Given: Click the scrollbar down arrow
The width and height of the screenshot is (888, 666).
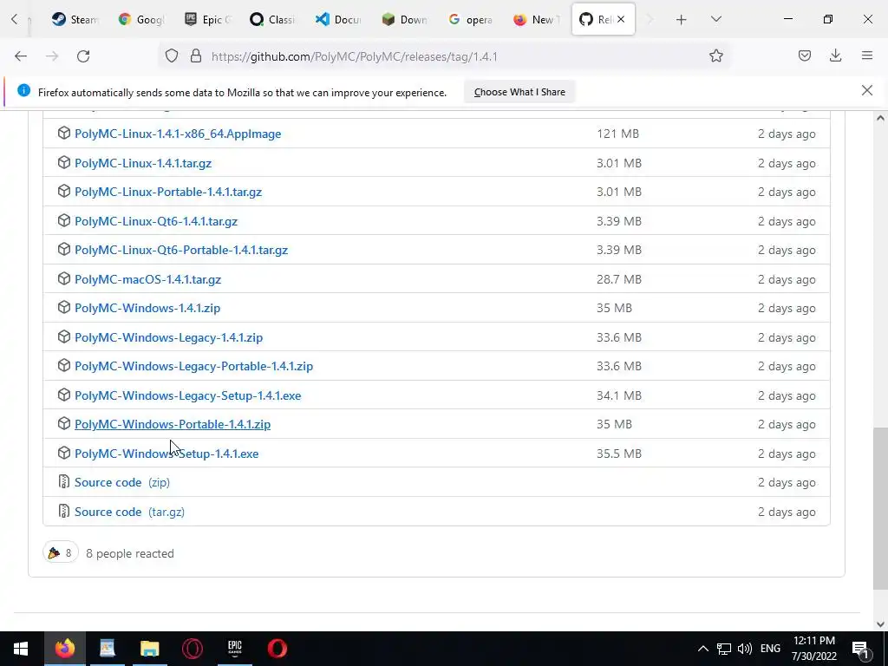Looking at the screenshot, I should tap(880, 624).
